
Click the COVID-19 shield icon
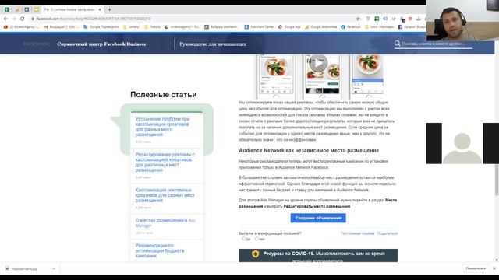tap(255, 254)
